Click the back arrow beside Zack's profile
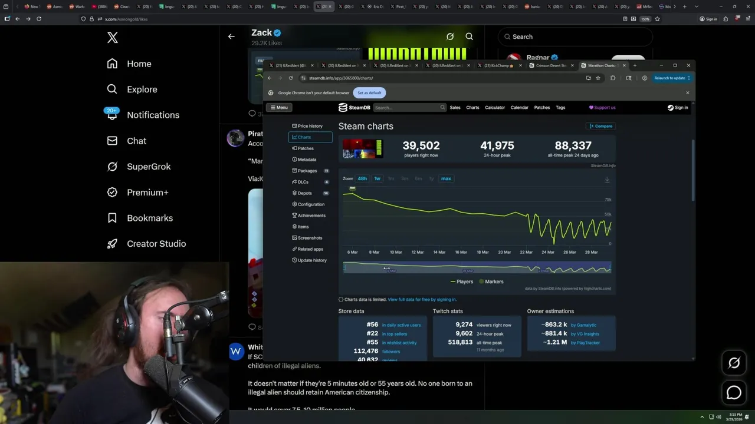The height and width of the screenshot is (424, 755). click(x=231, y=37)
